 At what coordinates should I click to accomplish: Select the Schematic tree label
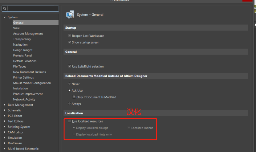tap(14, 110)
